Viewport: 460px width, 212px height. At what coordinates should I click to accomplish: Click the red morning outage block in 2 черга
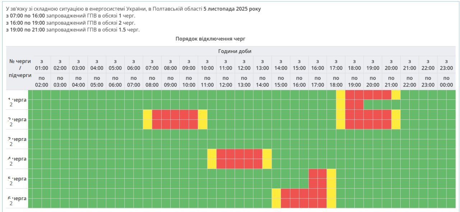click(x=175, y=119)
